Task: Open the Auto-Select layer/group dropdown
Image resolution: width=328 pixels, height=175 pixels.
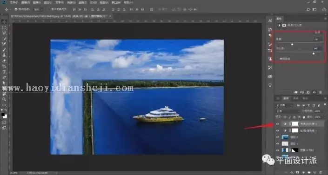Action: tap(38, 9)
